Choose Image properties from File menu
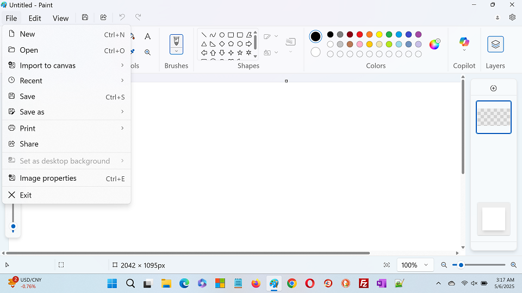The image size is (522, 293). point(48,178)
